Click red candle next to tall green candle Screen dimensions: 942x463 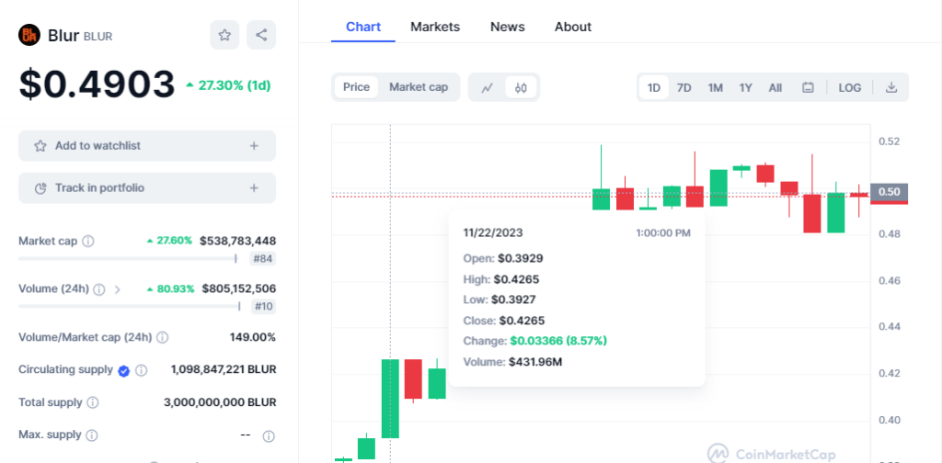(x=413, y=379)
